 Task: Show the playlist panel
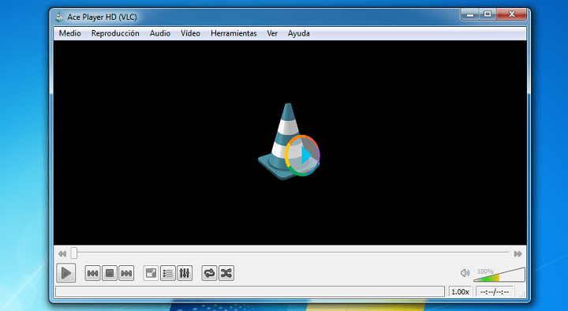pos(168,273)
